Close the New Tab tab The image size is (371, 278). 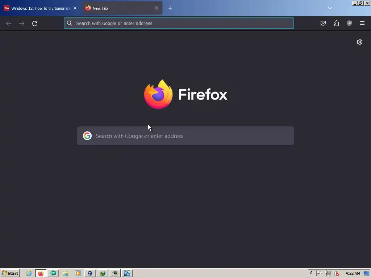click(157, 8)
